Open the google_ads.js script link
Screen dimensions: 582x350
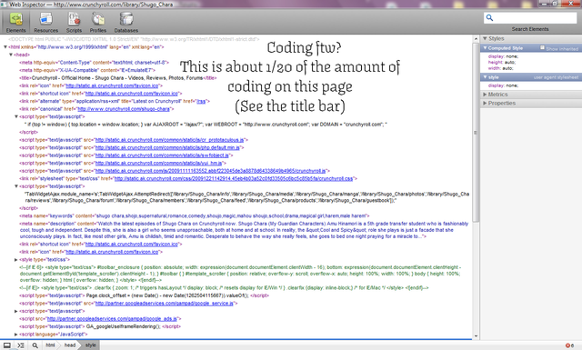coord(112,319)
